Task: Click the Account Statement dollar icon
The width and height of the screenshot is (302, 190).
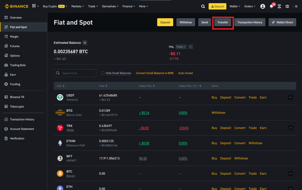Action: pos(6,129)
